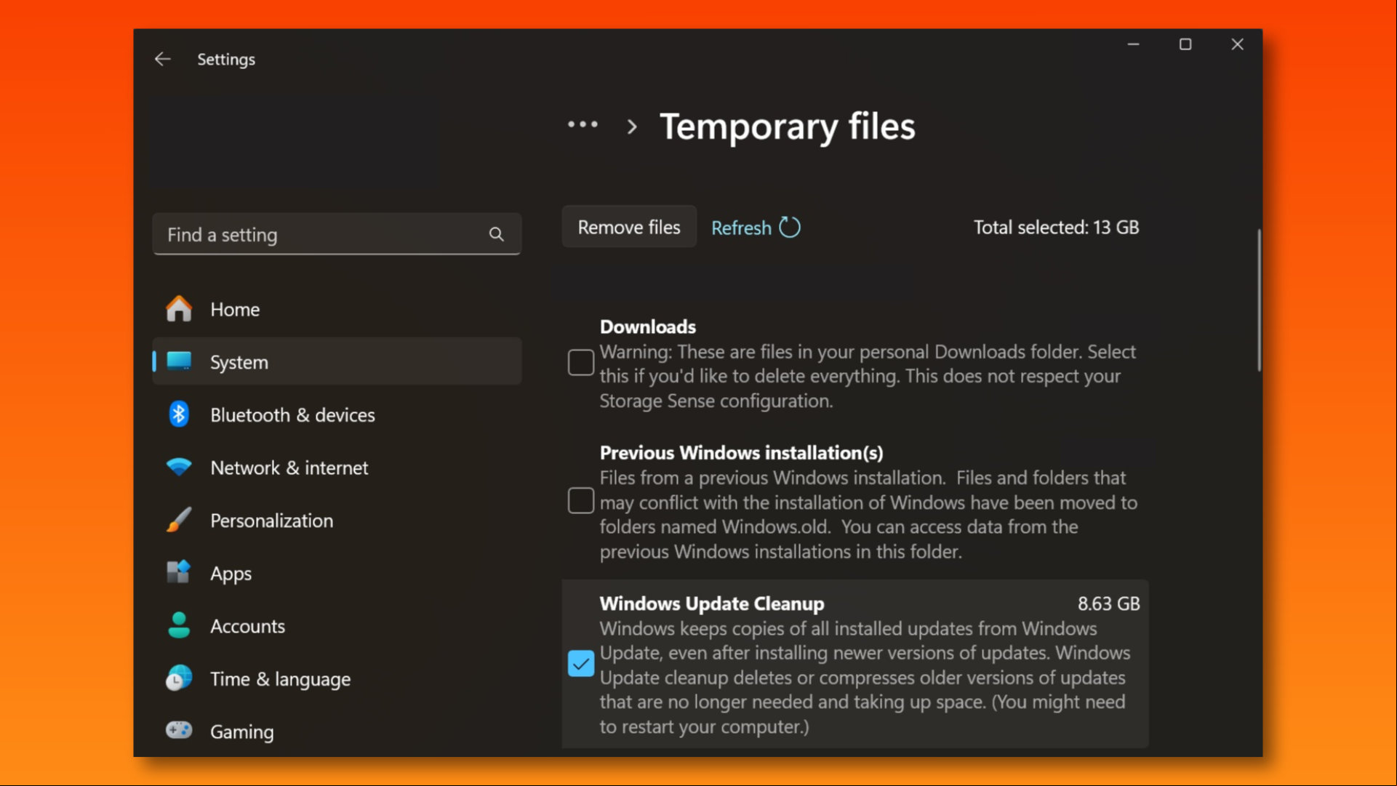Open the Home icon in sidebar
The image size is (1397, 786).
pos(178,309)
